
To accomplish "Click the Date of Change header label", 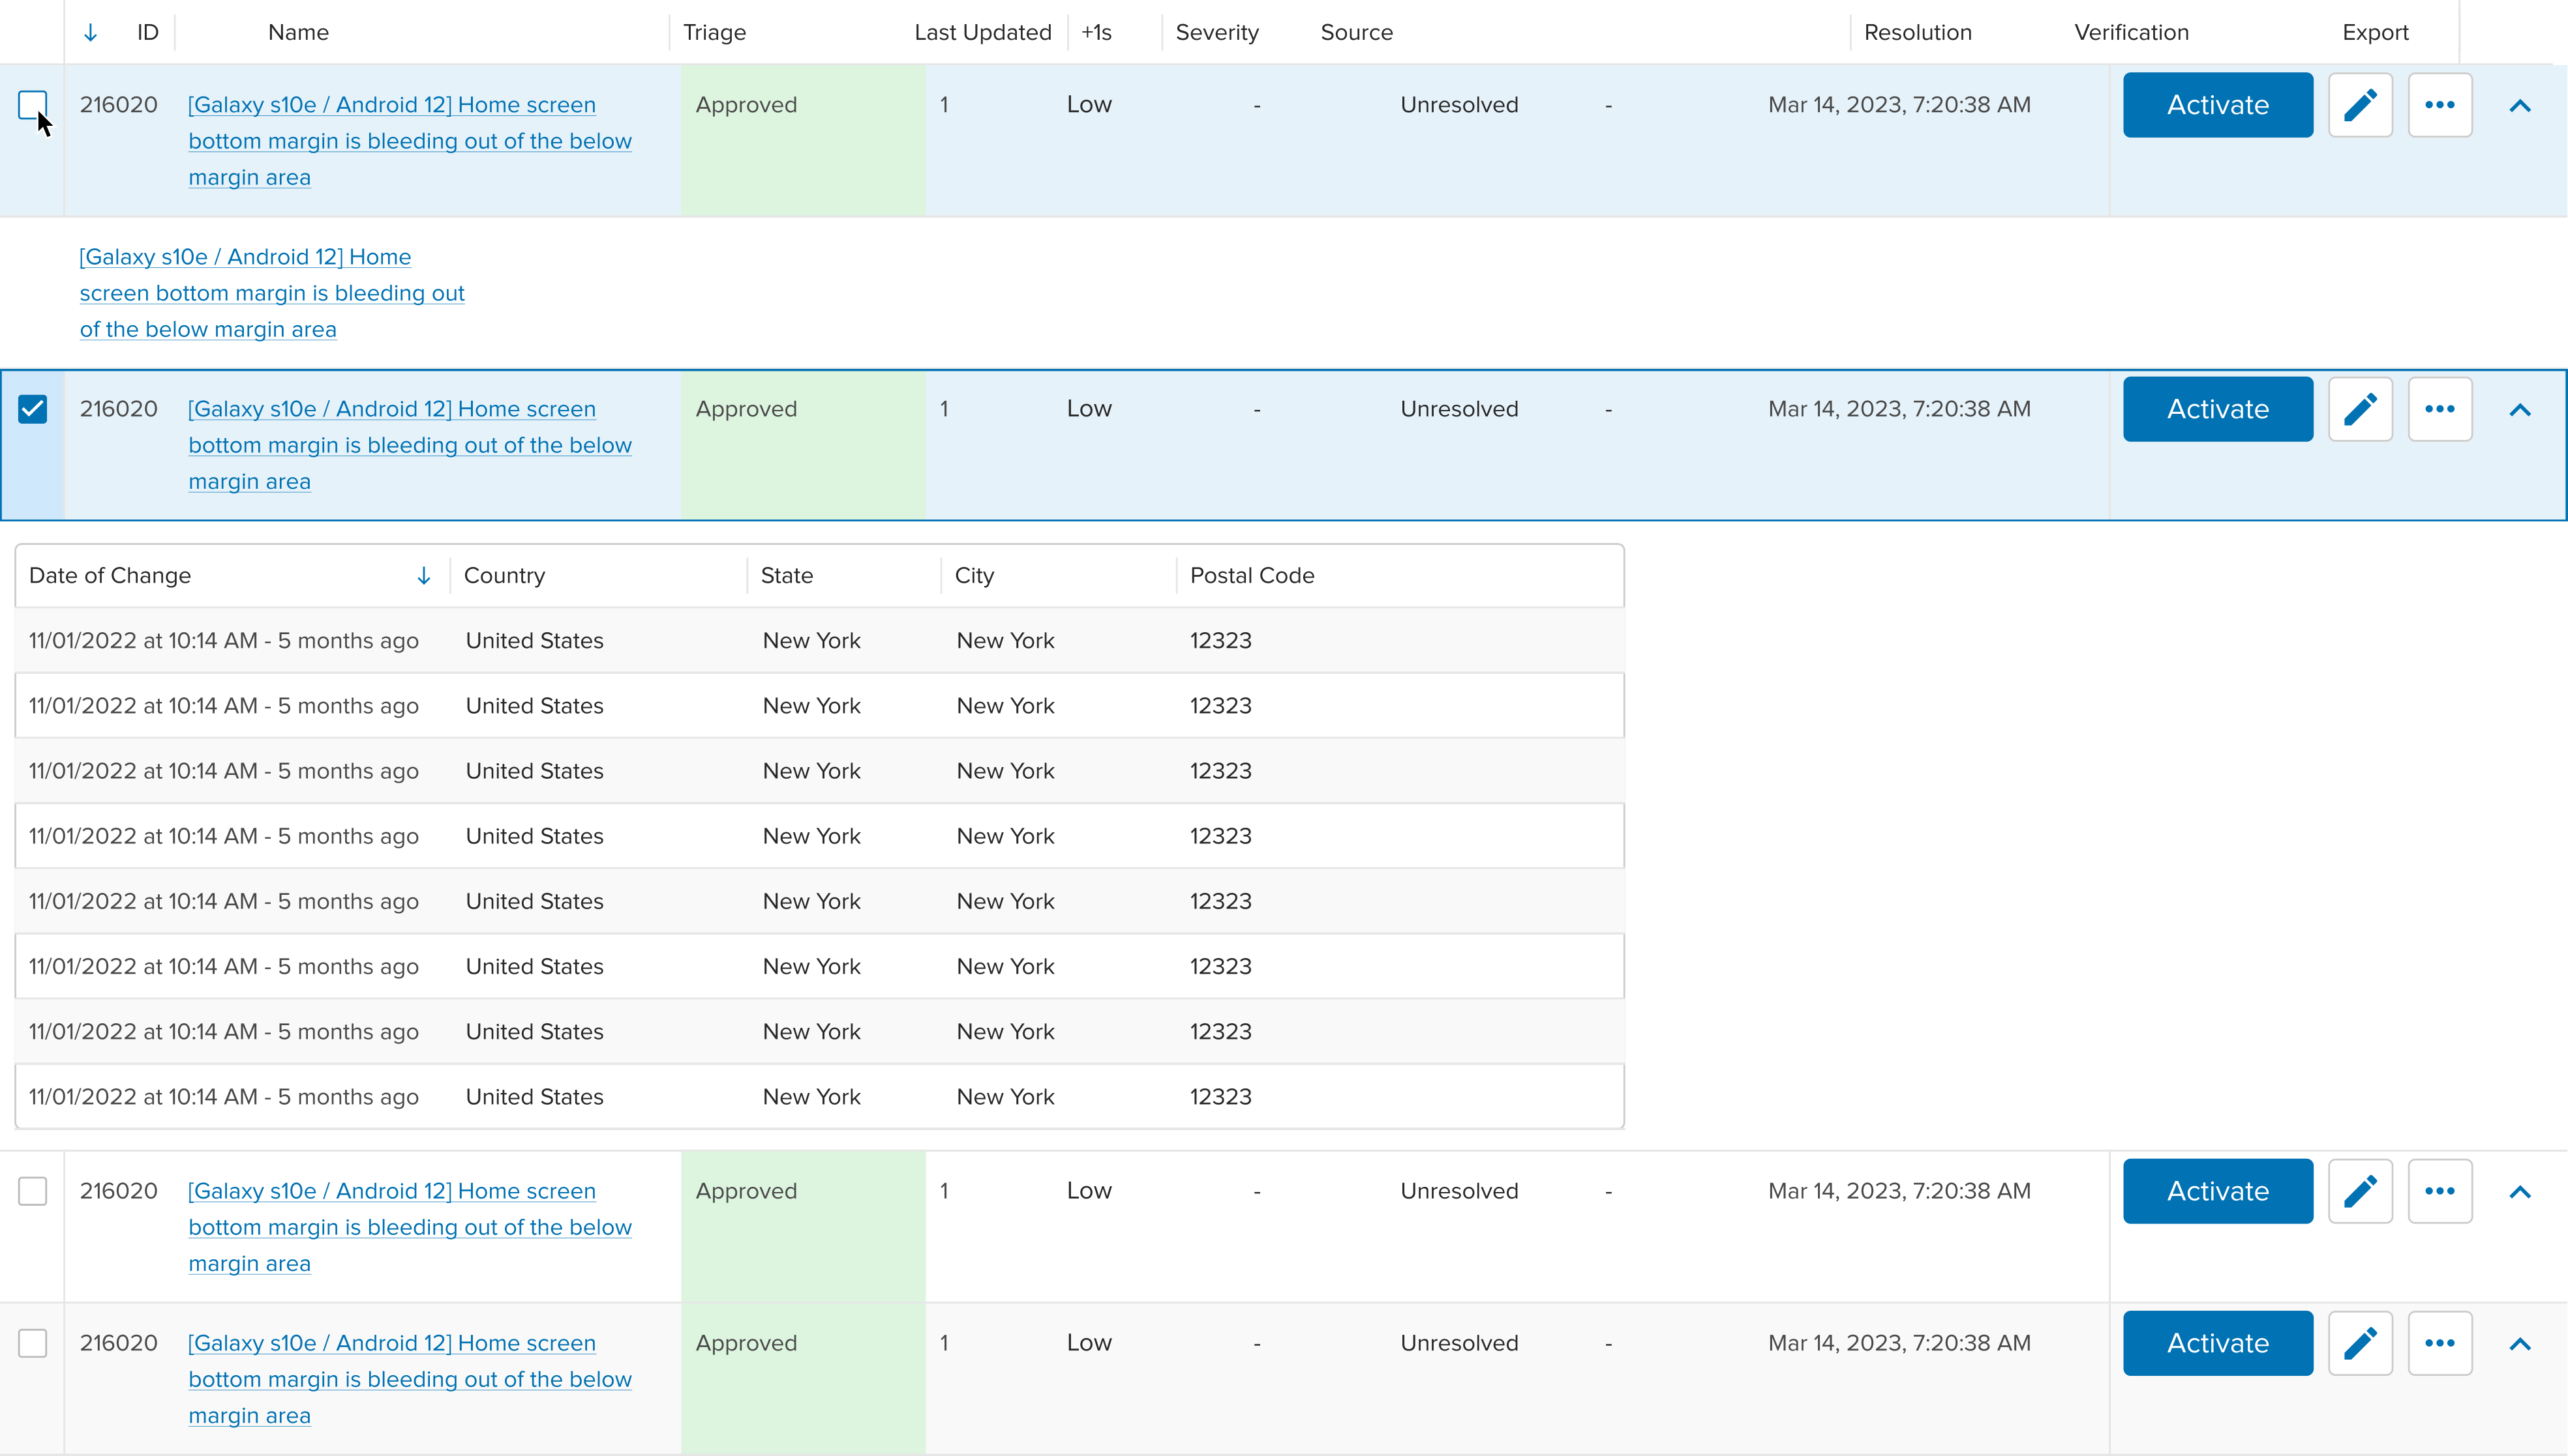I will [110, 576].
